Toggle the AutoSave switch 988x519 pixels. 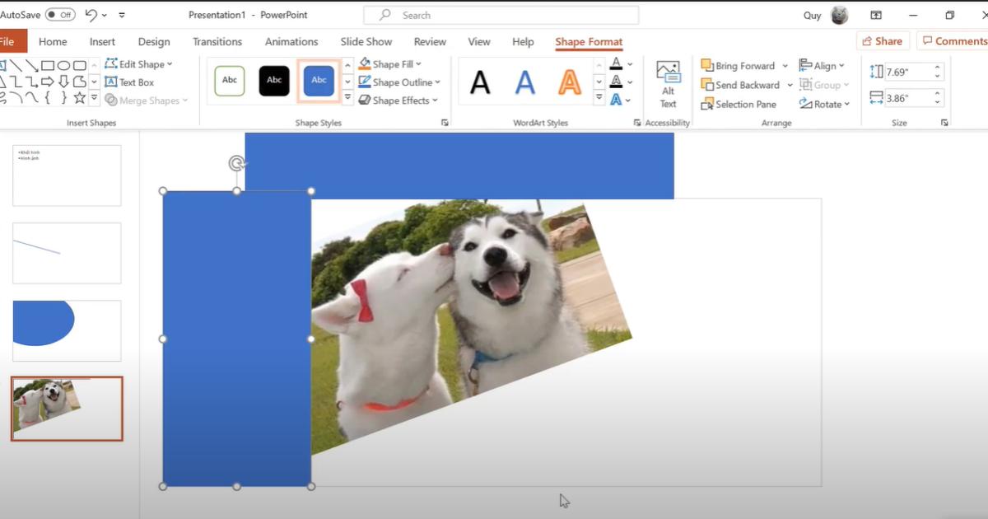click(60, 15)
